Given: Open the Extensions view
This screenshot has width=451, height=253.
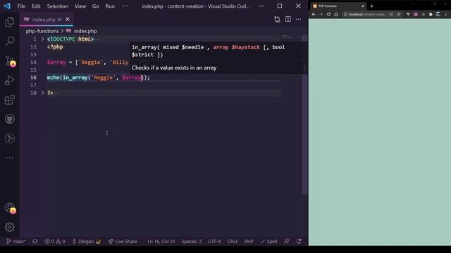Looking at the screenshot, I should 9,100.
